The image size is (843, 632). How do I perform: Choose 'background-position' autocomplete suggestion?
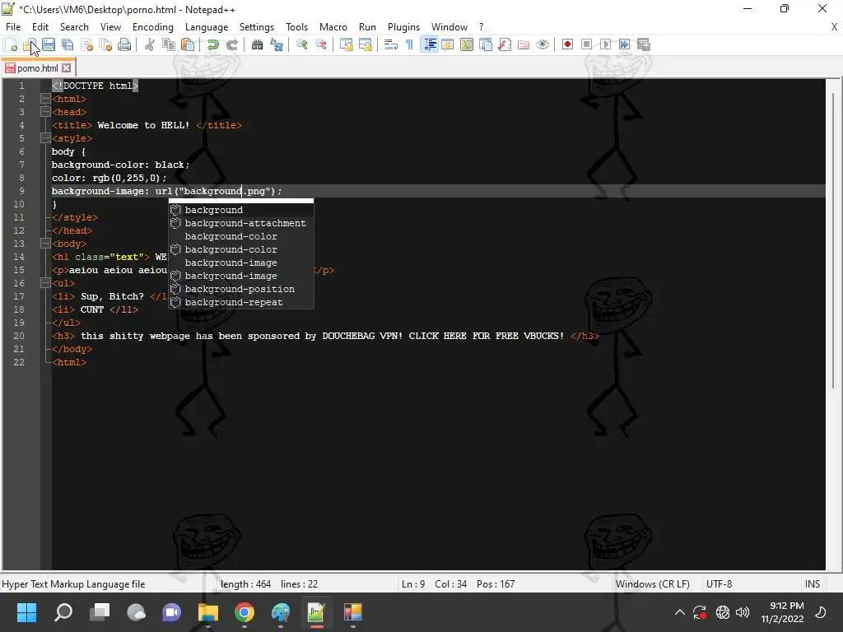click(x=241, y=289)
